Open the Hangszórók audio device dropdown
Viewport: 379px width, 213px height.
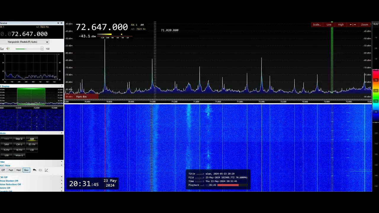[x=24, y=42]
